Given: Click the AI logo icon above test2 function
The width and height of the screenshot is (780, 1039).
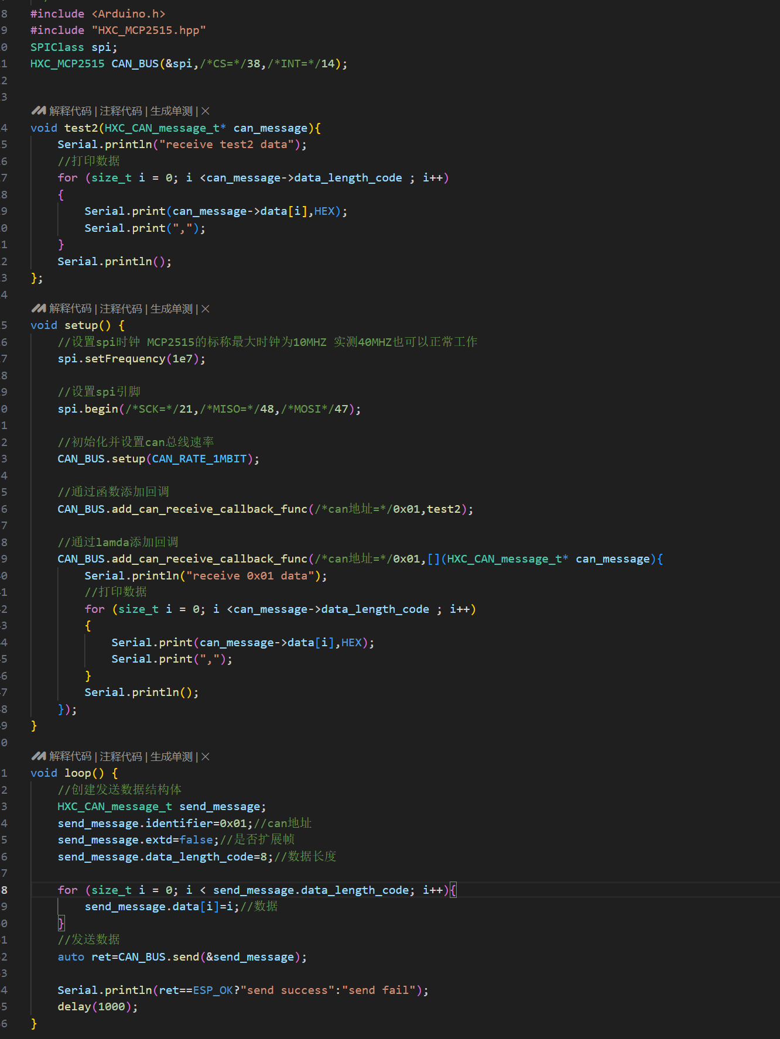Looking at the screenshot, I should [x=38, y=111].
